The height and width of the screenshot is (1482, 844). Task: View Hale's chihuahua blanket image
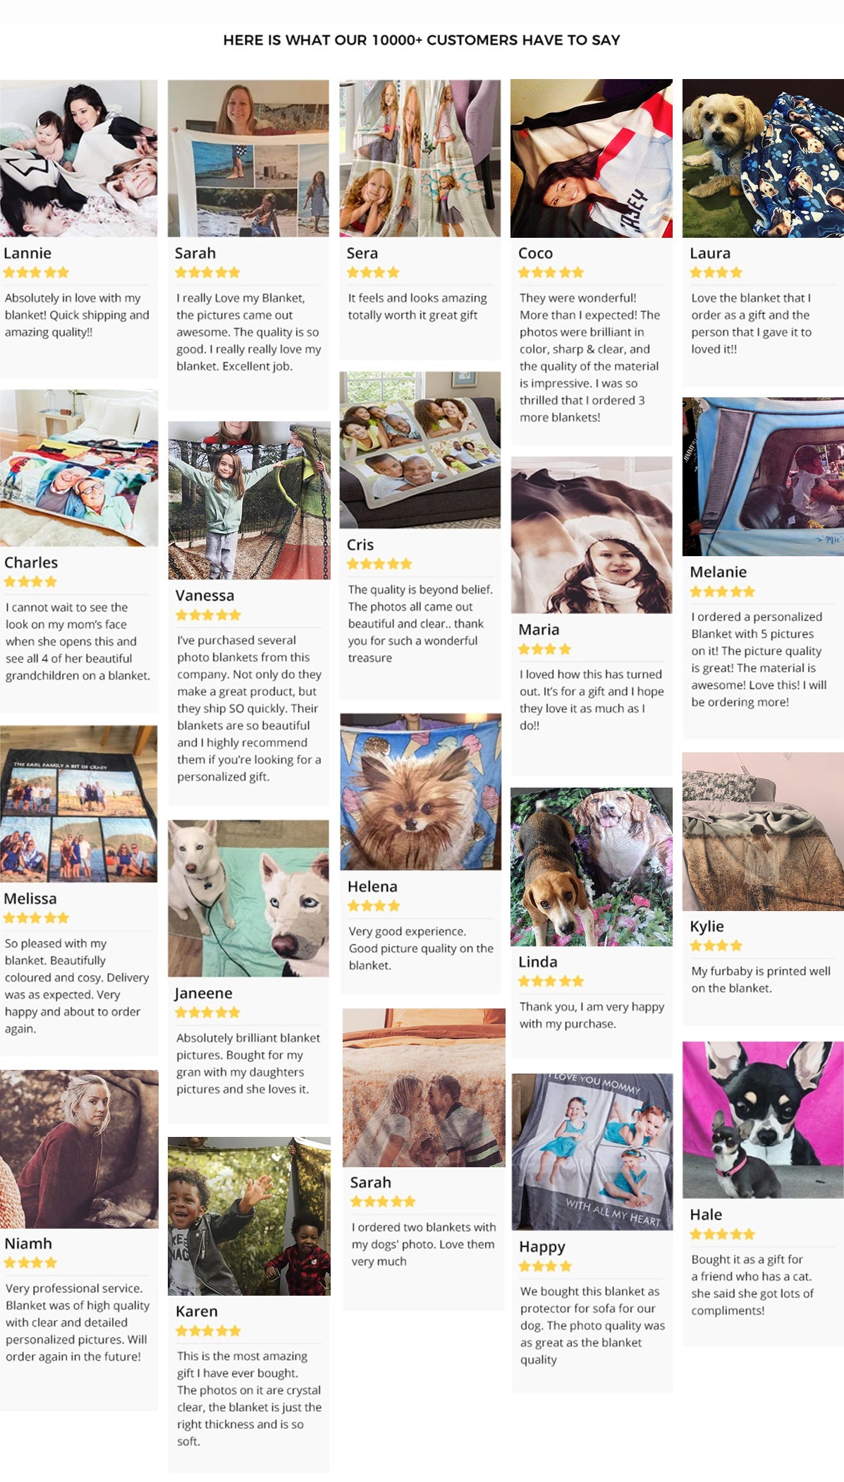pos(763,1120)
